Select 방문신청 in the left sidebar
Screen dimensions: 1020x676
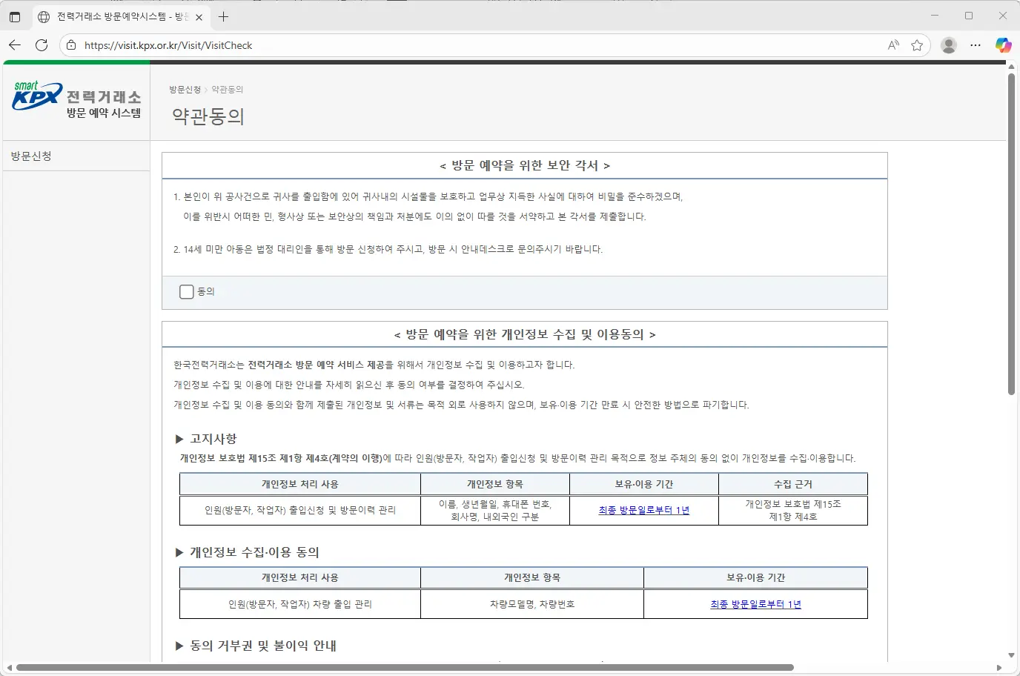coord(31,156)
